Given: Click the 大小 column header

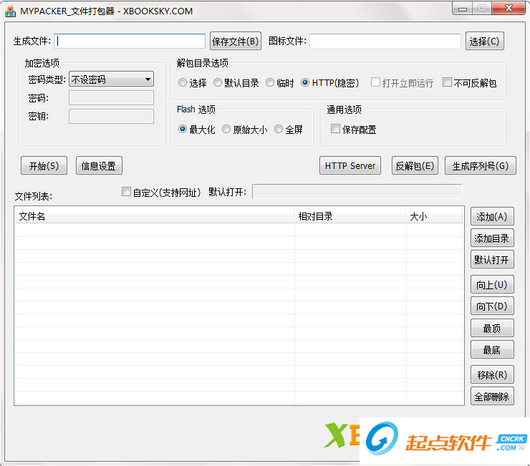Looking at the screenshot, I should pyautogui.click(x=433, y=216).
